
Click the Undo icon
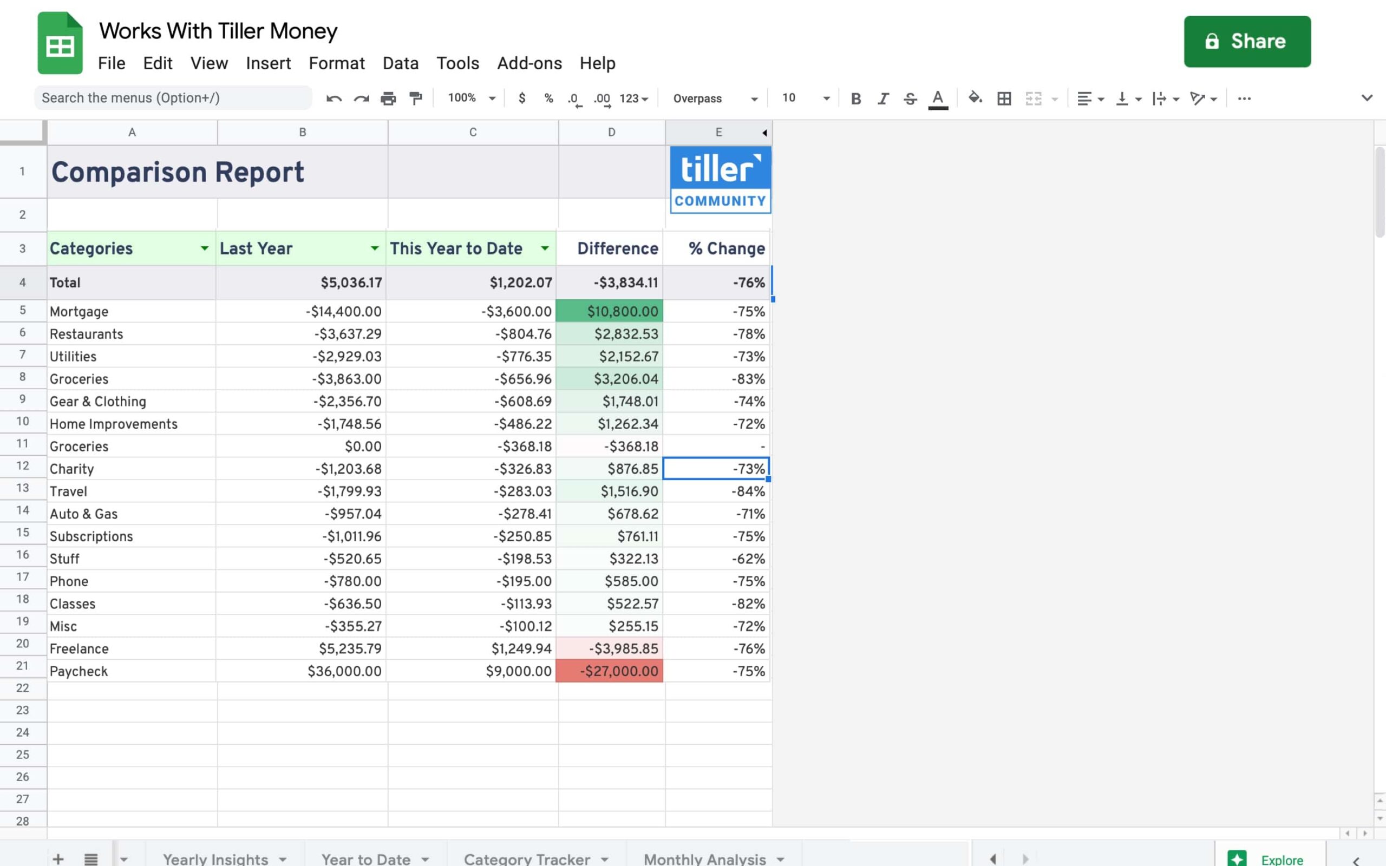[334, 99]
